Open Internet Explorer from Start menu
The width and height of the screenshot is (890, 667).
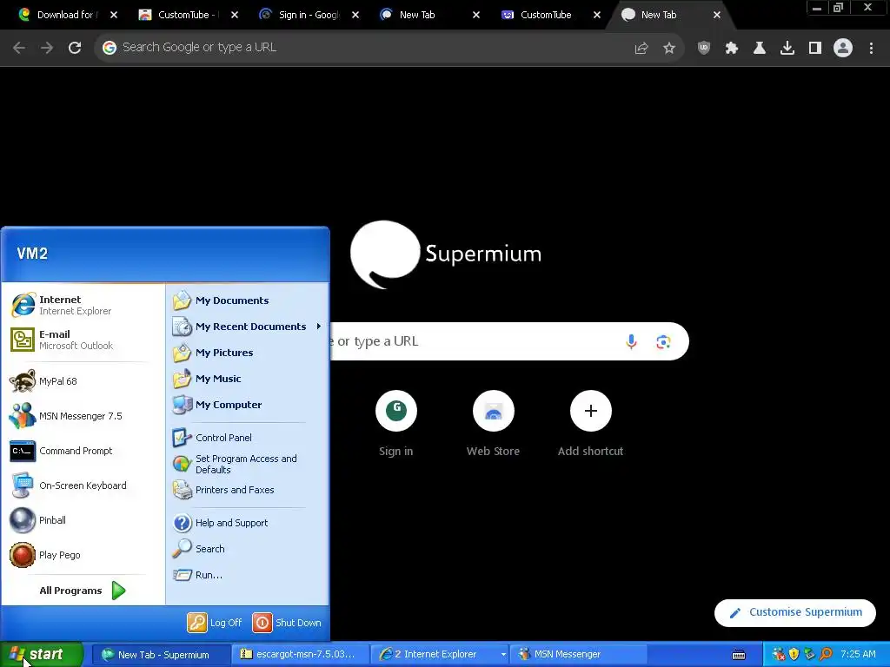[x=83, y=305]
